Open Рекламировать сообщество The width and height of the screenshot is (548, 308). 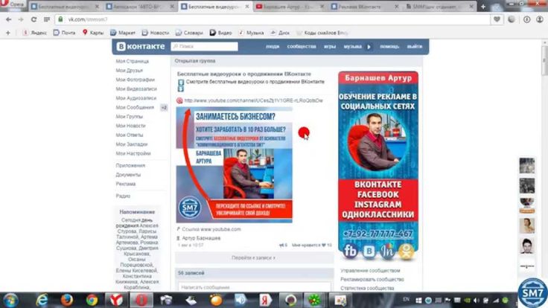tap(372, 280)
